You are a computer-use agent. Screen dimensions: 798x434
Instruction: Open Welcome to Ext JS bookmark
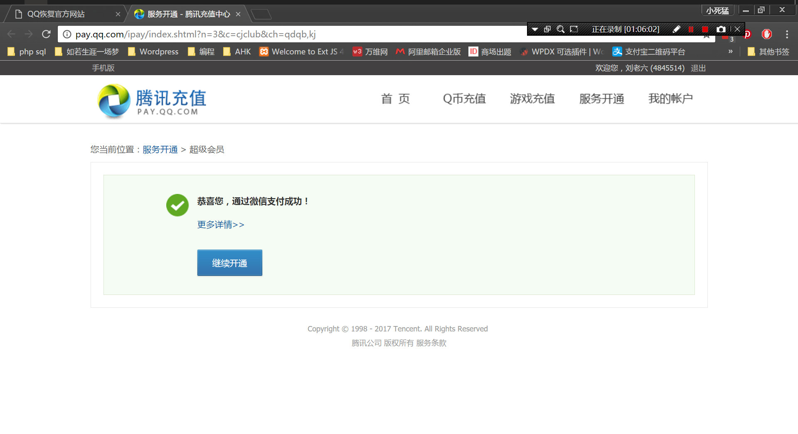(x=302, y=51)
